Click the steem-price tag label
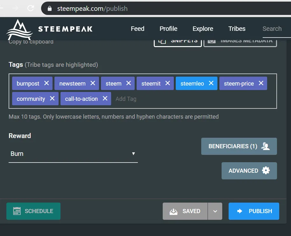This screenshot has height=236, width=291. 239,84
